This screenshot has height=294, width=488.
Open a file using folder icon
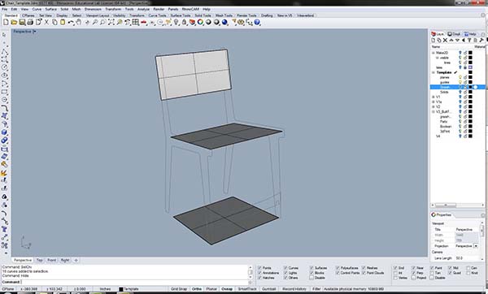pos(14,23)
